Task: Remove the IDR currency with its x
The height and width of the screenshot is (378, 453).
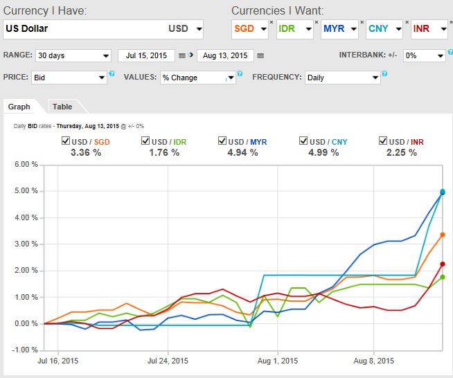Action: (x=317, y=22)
